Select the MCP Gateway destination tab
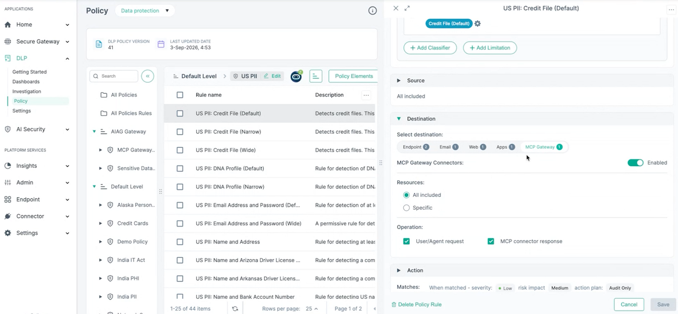The image size is (678, 314). pyautogui.click(x=544, y=147)
